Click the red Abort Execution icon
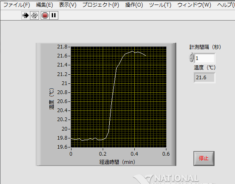Viewport: 235px width, 184px height. click(45, 15)
